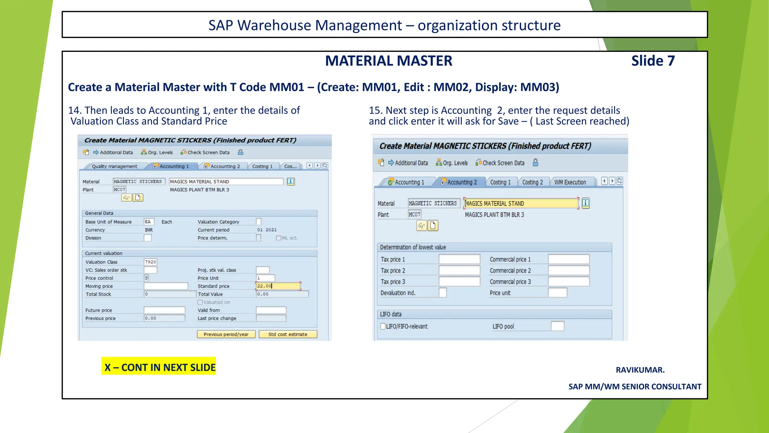Click the material info icon in the left screenshot
This screenshot has height=433, width=769.
[291, 182]
